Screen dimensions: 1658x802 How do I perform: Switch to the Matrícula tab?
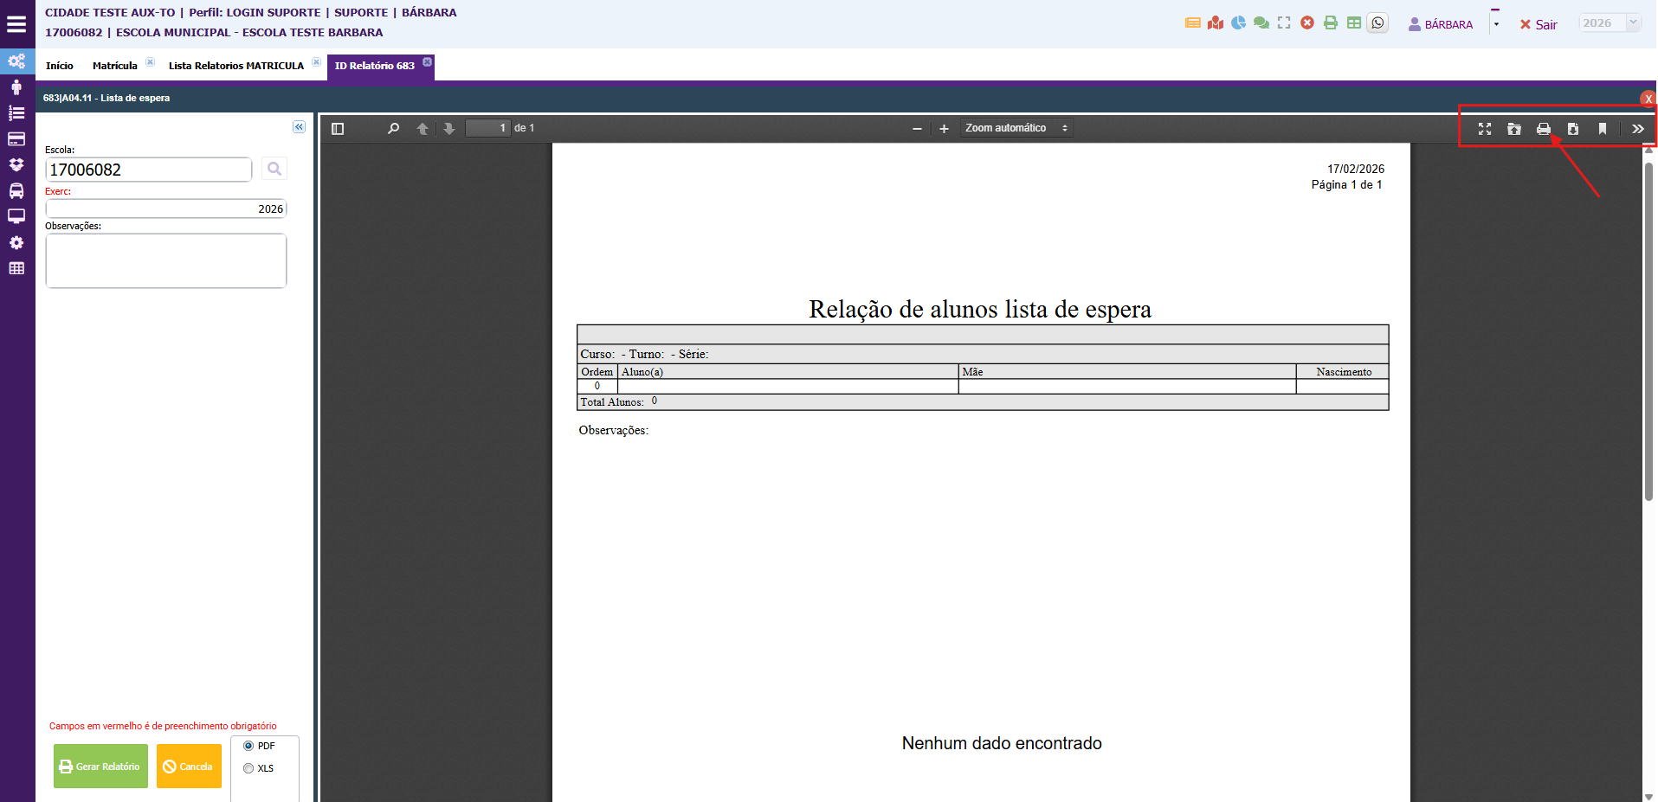point(114,66)
